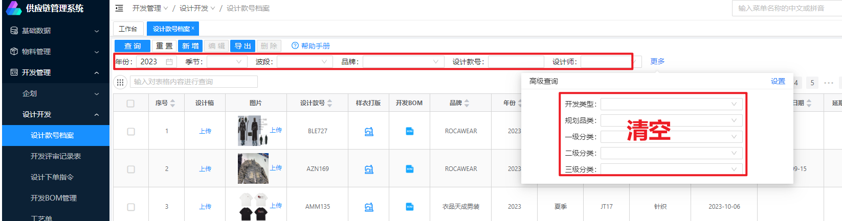
Task: Open 开发评审记录表 in the sidebar
Action: [x=56, y=156]
